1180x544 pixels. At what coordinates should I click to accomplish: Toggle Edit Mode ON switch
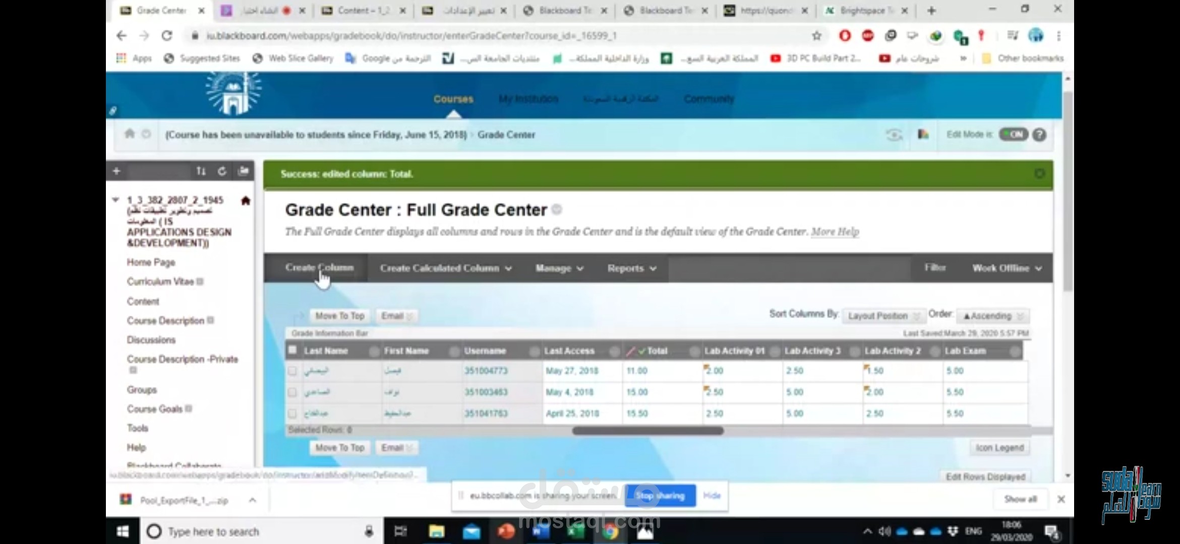(1013, 134)
